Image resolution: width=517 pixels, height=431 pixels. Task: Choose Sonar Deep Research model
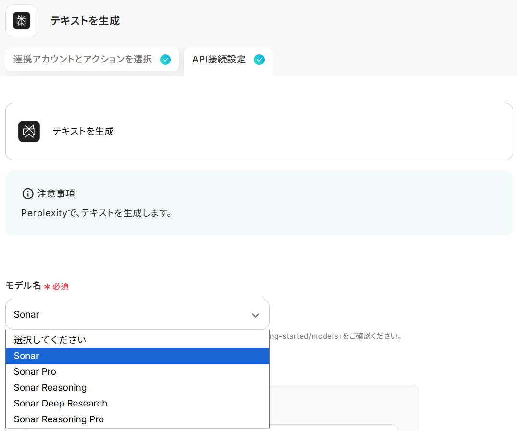coord(61,403)
